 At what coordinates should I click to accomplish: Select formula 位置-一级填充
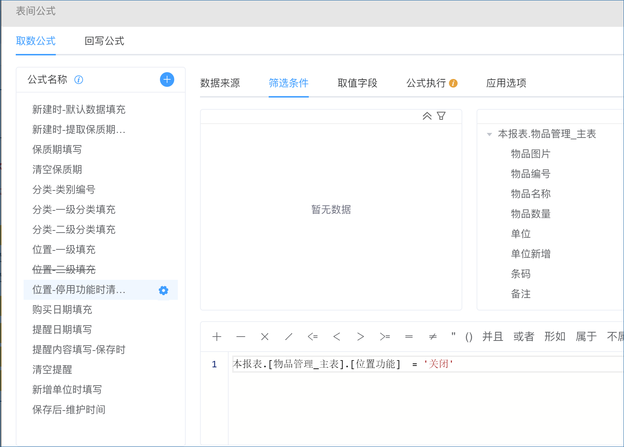pyautogui.click(x=101, y=249)
